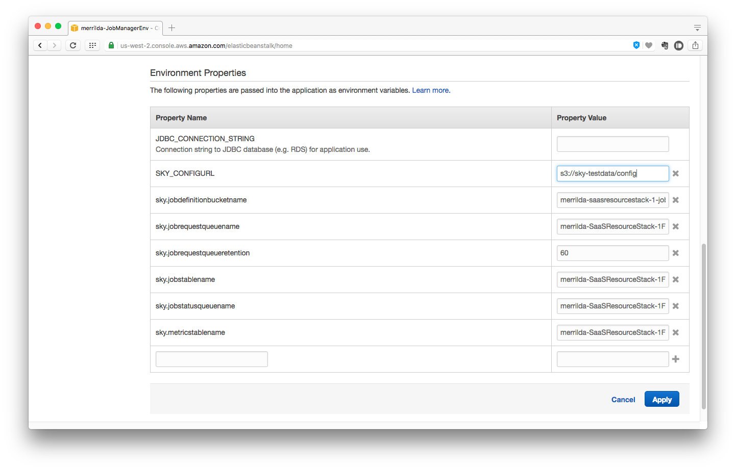
Task: Click the heart bookmark icon
Action: (649, 45)
